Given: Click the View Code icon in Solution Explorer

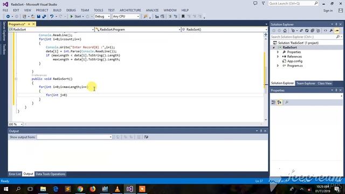Looking at the screenshot, I should point(326,31).
